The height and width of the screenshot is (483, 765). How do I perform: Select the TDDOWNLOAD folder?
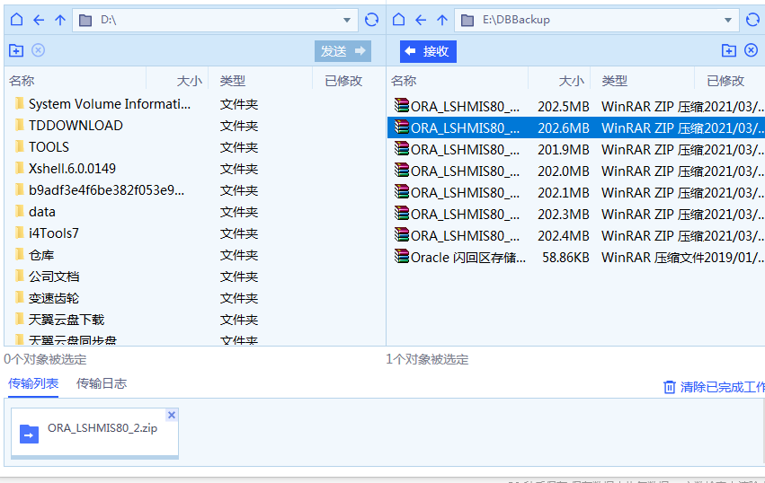click(x=76, y=126)
